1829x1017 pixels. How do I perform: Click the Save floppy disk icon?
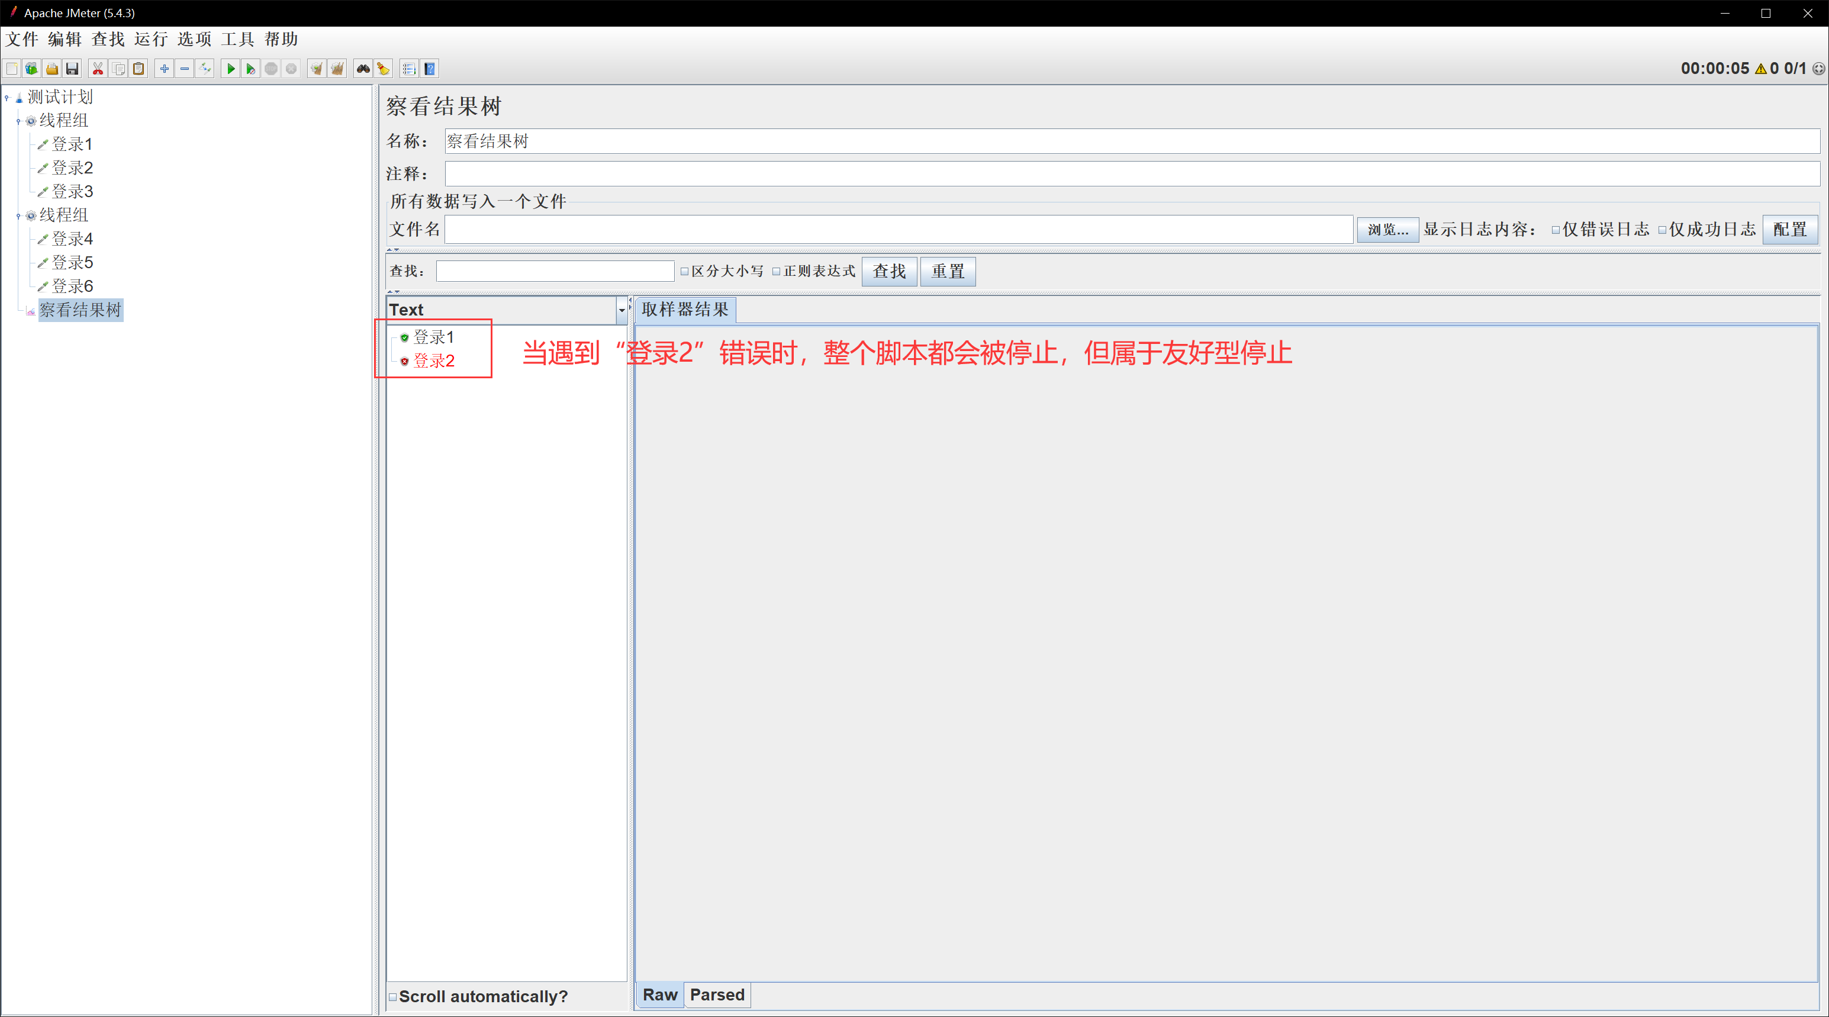[72, 69]
